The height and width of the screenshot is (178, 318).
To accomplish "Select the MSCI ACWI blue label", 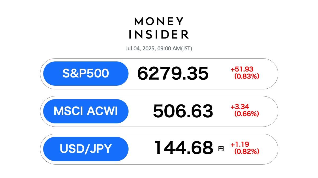I will (86, 111).
